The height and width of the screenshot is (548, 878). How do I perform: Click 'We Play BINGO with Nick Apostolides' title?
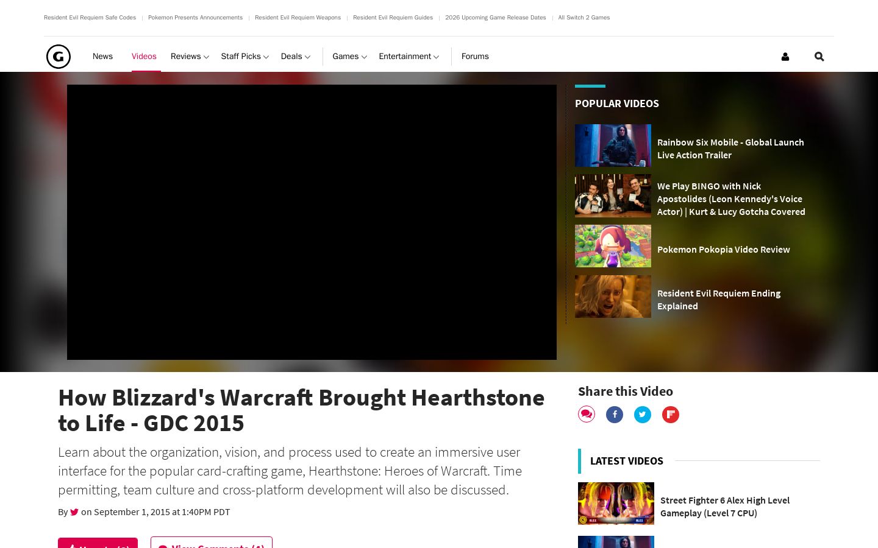731,199
